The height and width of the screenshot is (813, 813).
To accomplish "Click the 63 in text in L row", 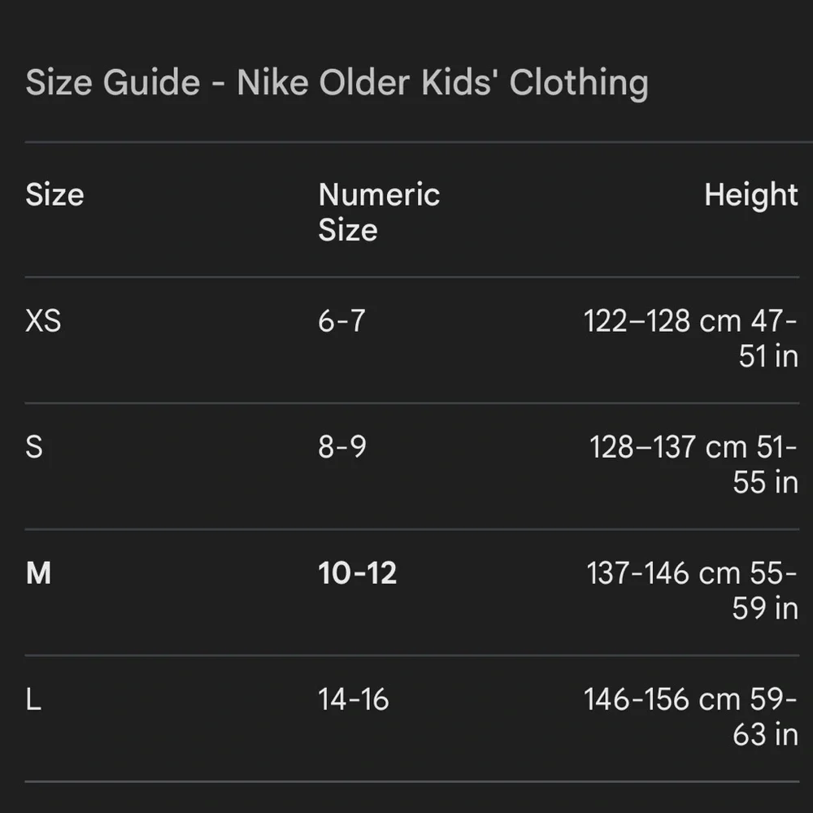I will tap(765, 735).
